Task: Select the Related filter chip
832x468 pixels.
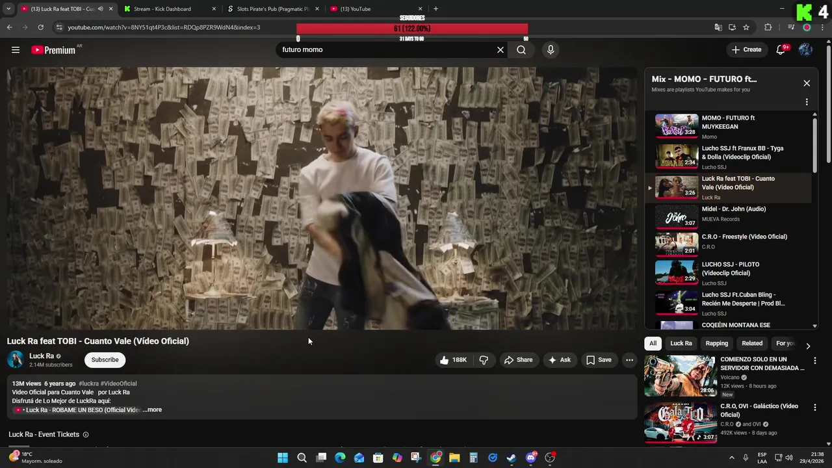Action: pos(752,343)
